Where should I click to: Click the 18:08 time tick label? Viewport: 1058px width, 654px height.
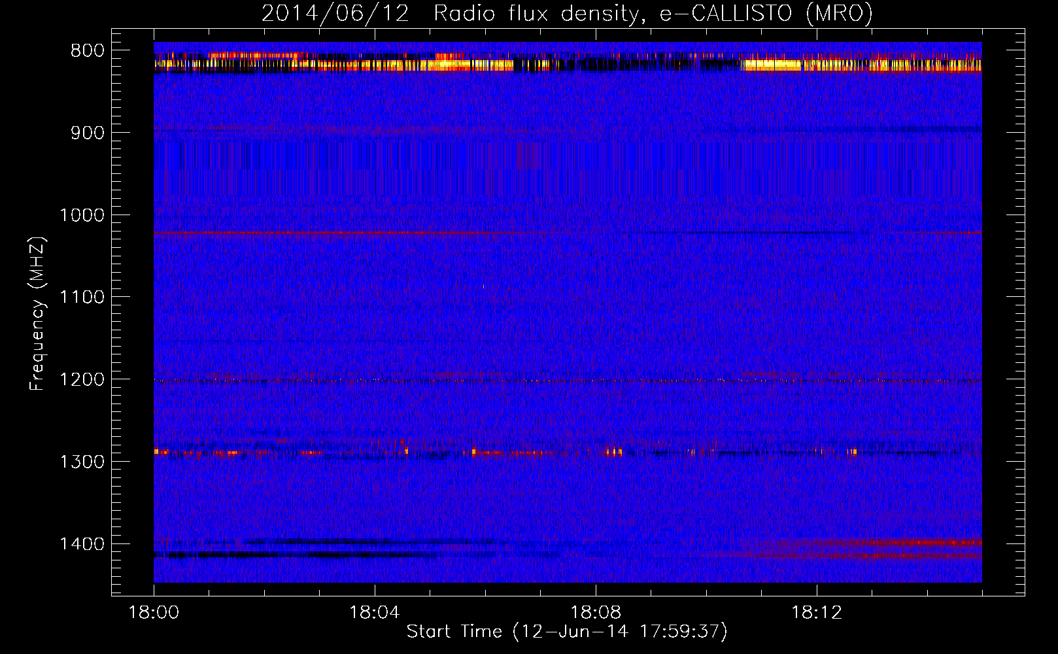point(596,613)
